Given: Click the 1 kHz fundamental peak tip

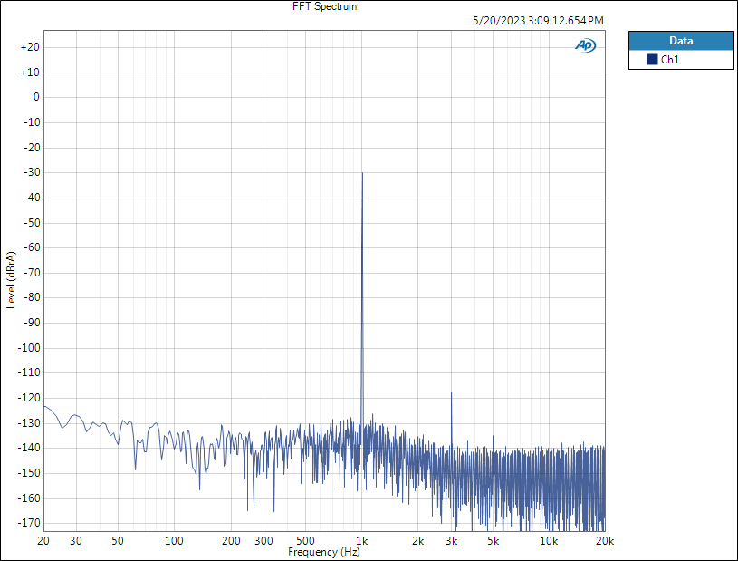Looking at the screenshot, I should click(362, 173).
